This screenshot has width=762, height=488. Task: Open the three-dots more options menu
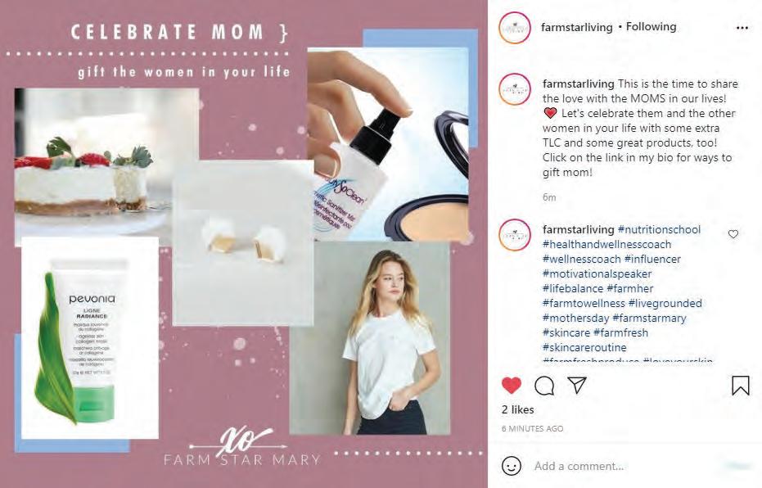tap(742, 28)
